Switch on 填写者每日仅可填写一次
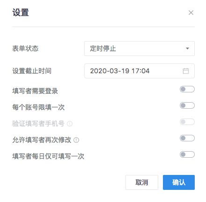The width and height of the screenshot is (206, 202). pyautogui.click(x=187, y=154)
